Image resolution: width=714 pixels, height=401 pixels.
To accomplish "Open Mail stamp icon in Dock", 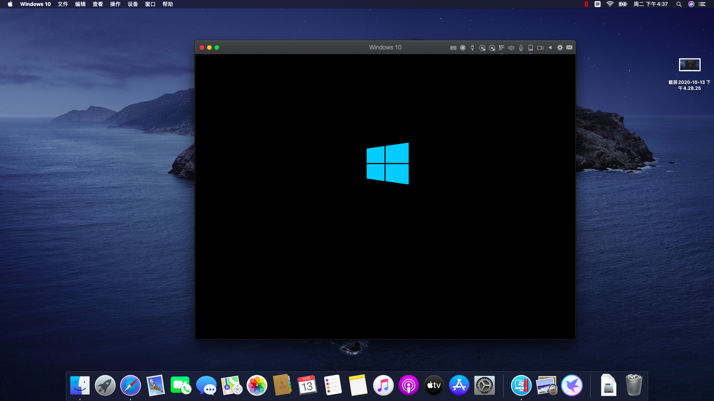I will pyautogui.click(x=156, y=385).
